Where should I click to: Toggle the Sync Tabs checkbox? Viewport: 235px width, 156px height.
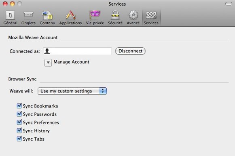(19, 139)
